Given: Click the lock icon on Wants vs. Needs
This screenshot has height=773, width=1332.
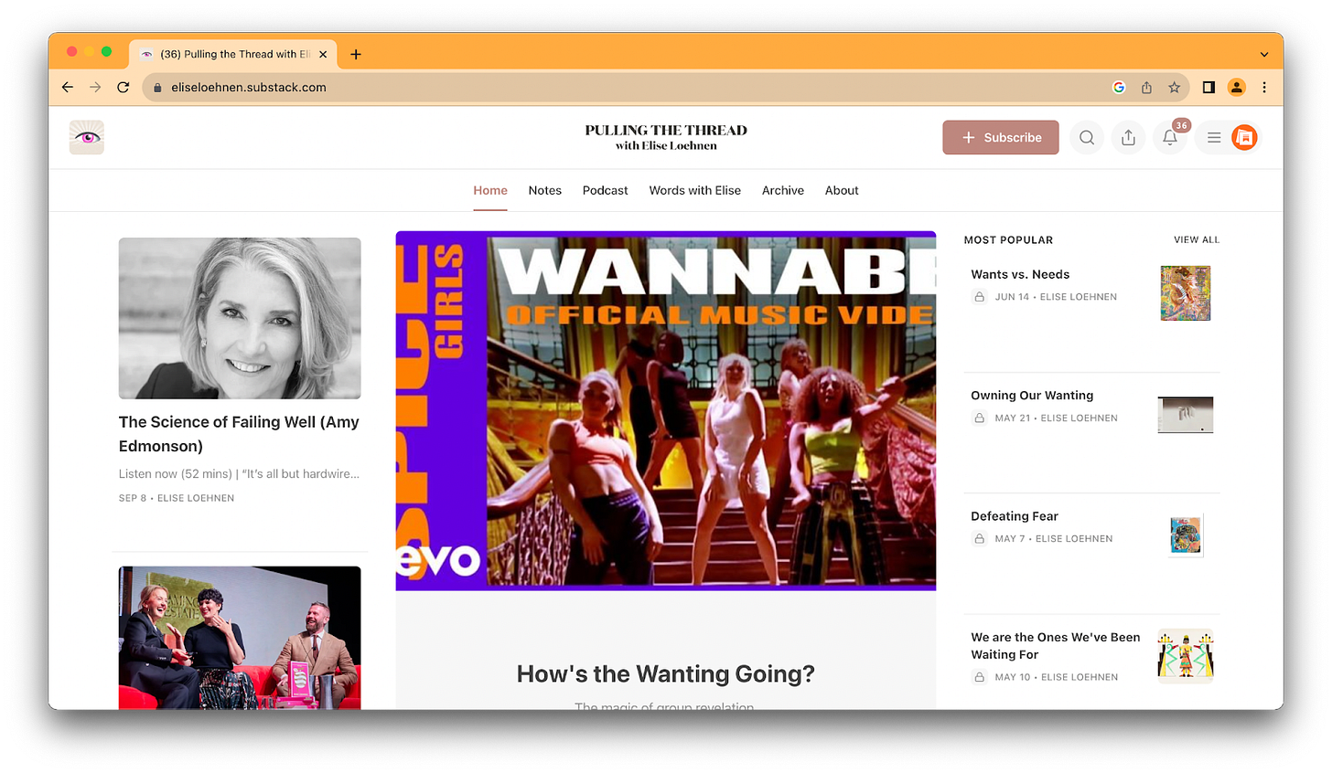Looking at the screenshot, I should point(980,297).
